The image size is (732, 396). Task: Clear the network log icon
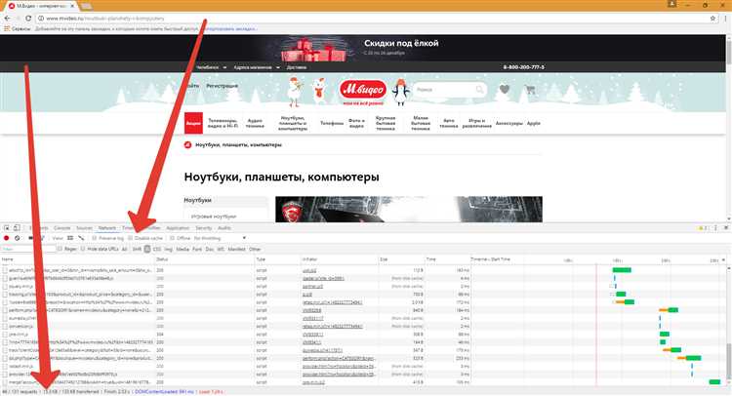18,238
